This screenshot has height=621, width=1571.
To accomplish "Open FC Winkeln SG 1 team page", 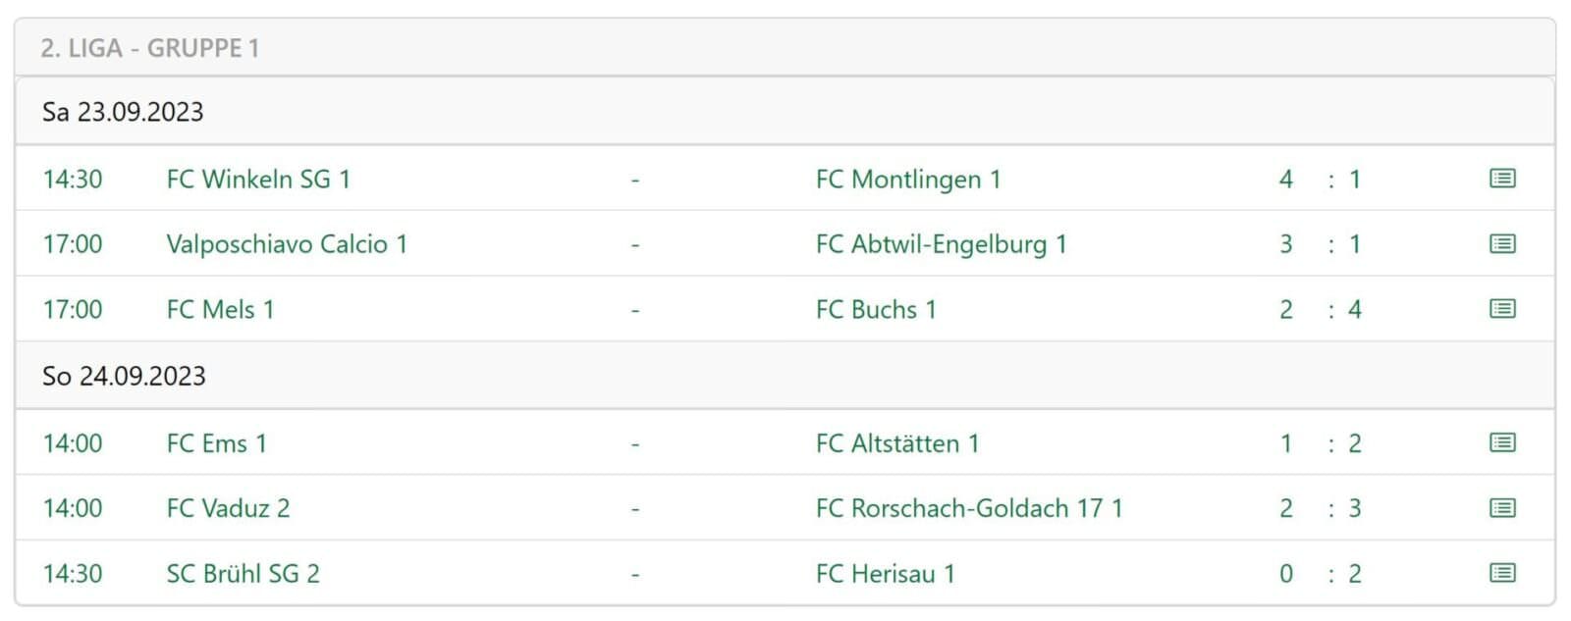I will click(x=258, y=180).
